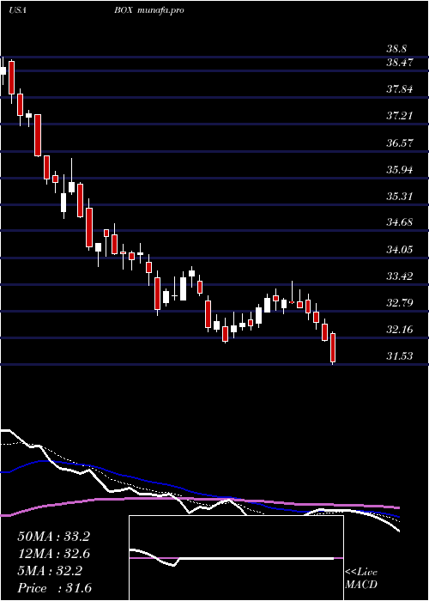The height and width of the screenshot is (601, 429).
Task: Click the BOX ticker symbol text
Action: pos(124,10)
